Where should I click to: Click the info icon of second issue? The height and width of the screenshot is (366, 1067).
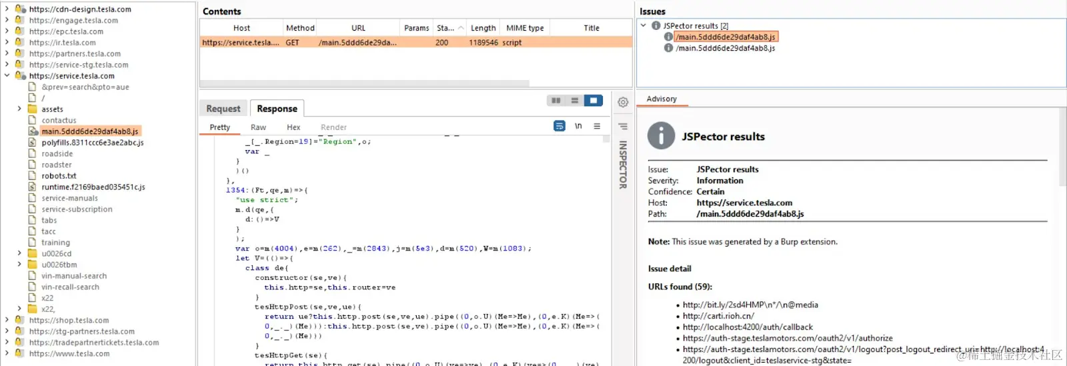pyautogui.click(x=668, y=48)
